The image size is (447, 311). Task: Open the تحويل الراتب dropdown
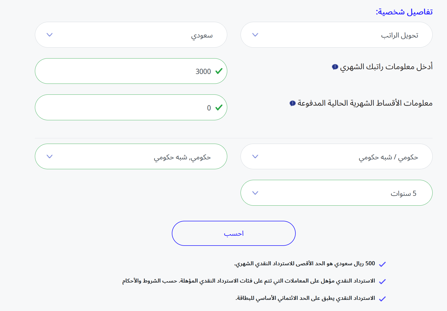(336, 35)
